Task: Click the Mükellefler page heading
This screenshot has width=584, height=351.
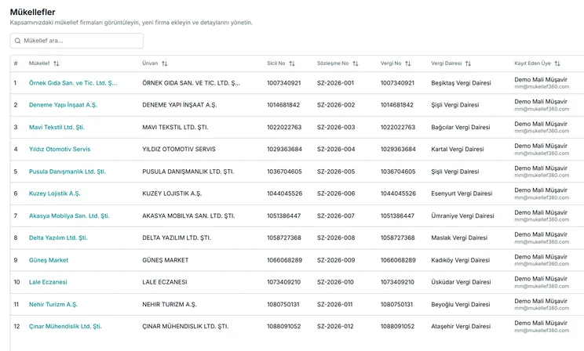Action: [x=33, y=12]
